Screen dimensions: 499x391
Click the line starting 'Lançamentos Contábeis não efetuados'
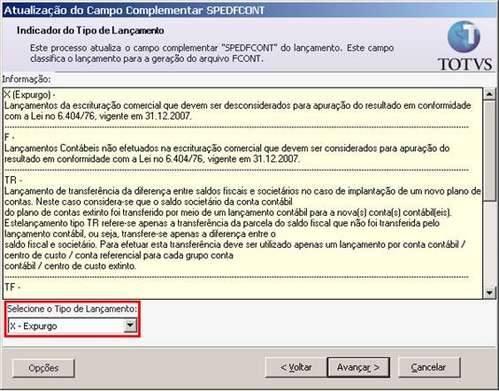[x=226, y=149]
